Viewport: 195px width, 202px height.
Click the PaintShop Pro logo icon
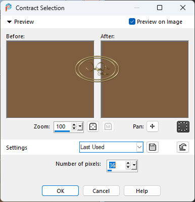[x=8, y=8]
